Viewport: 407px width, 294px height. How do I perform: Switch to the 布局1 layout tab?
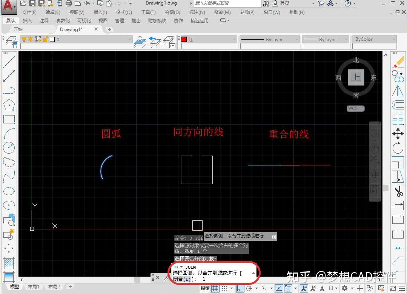point(33,287)
